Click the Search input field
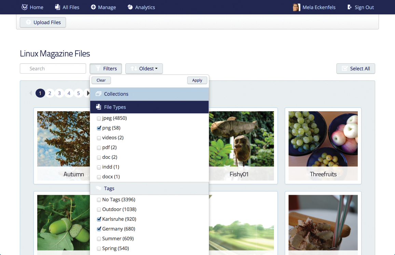 point(53,68)
